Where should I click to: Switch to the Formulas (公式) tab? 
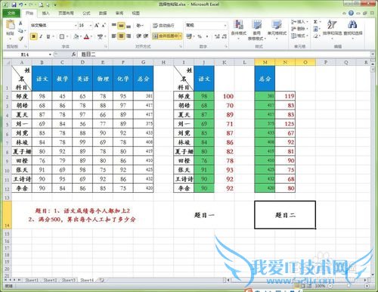(86, 13)
